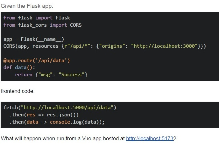Viewport: 219px width, 144px height.
Task: Click the 'app = Flask(__name__)' line
Action: [34, 39]
